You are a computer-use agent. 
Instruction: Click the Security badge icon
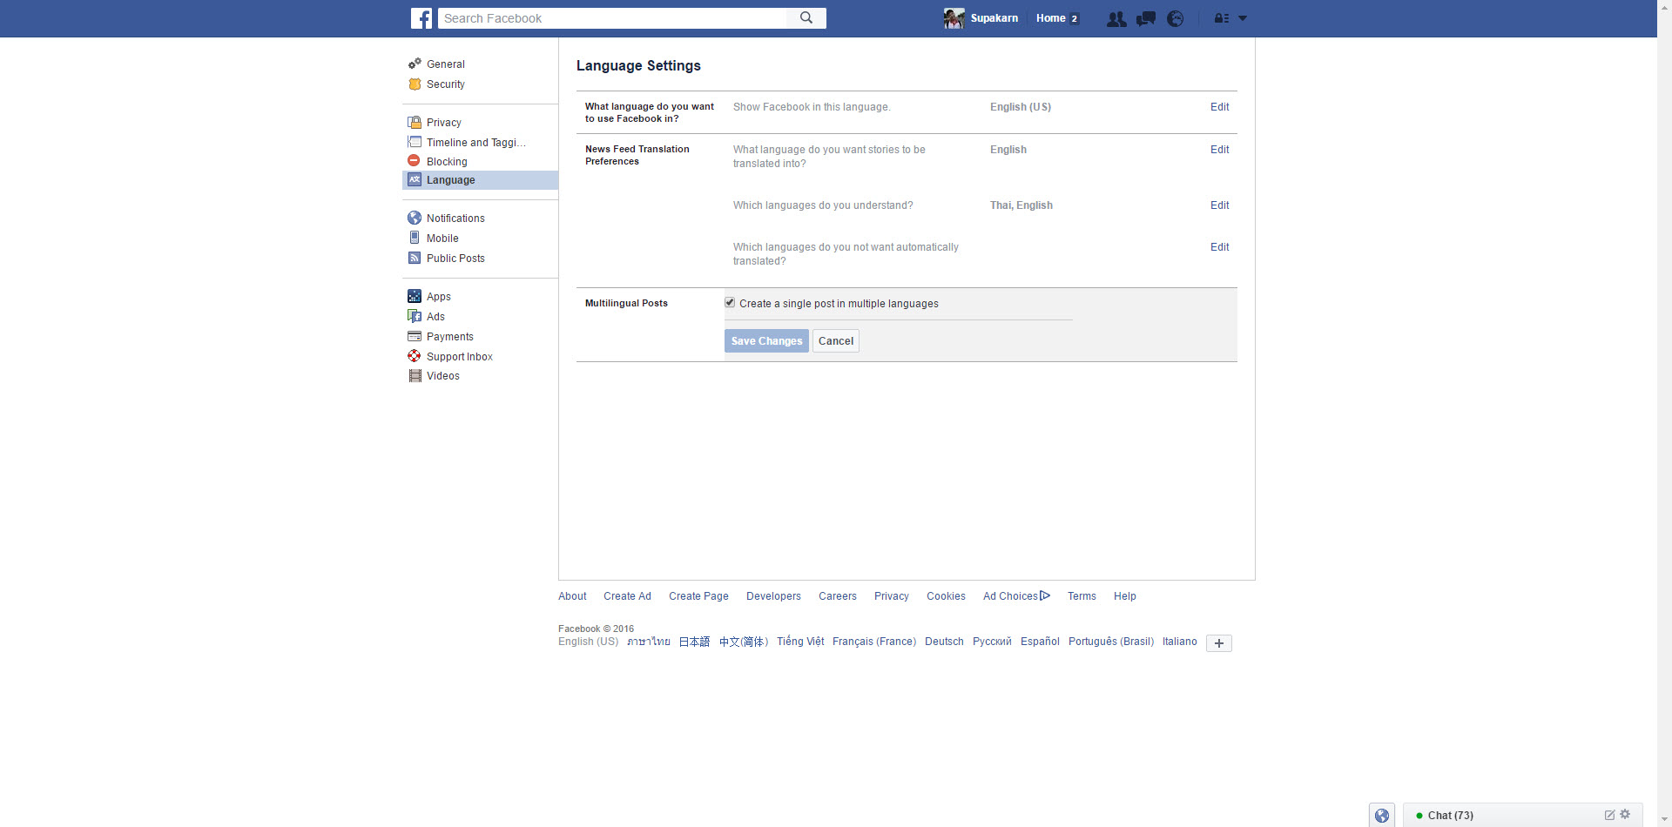[x=415, y=84]
